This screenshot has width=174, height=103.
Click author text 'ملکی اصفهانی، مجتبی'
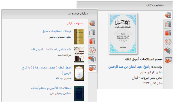point(60,37)
